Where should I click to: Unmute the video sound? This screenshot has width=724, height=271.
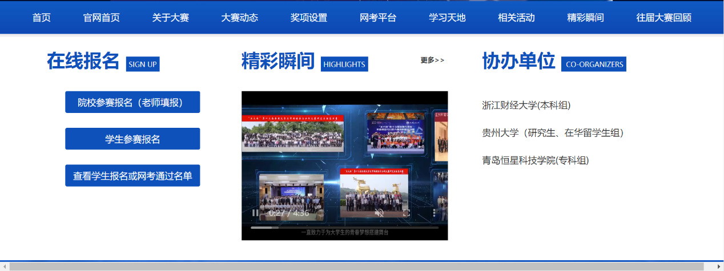tap(379, 213)
